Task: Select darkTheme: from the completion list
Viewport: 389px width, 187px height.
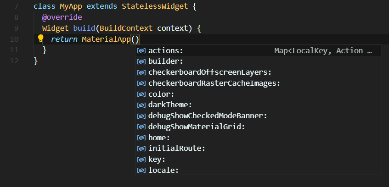Action: tap(258, 105)
